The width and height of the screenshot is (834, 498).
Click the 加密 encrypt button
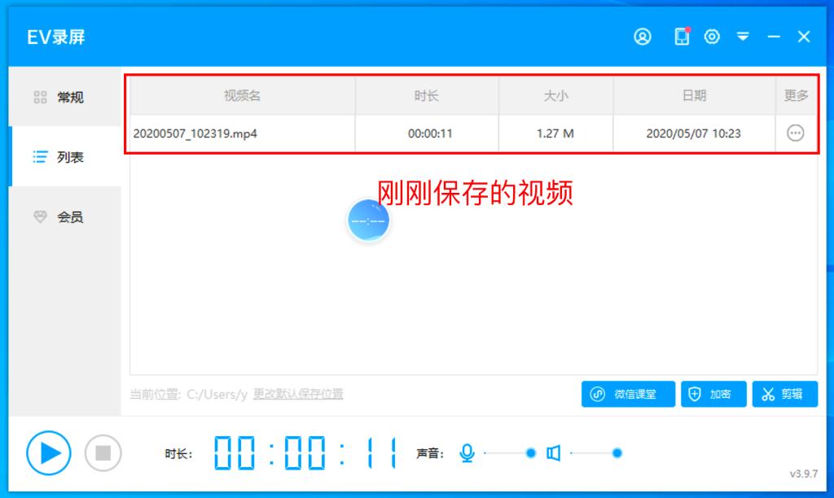713,395
